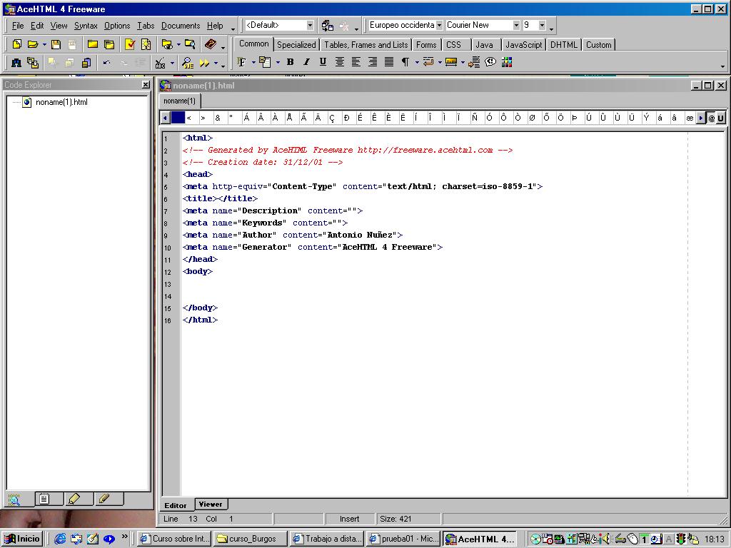
Task: Click the replace icon next to binoculars
Action: [33, 63]
